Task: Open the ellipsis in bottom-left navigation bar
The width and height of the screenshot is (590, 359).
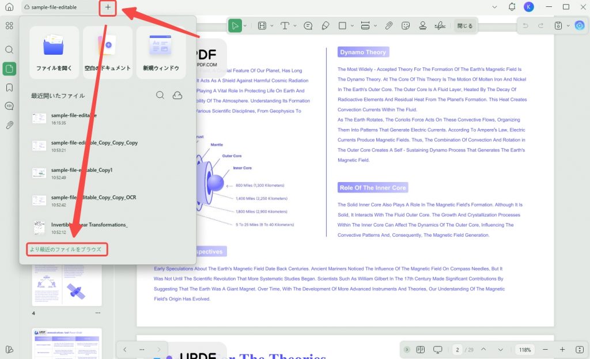Action: 142,350
